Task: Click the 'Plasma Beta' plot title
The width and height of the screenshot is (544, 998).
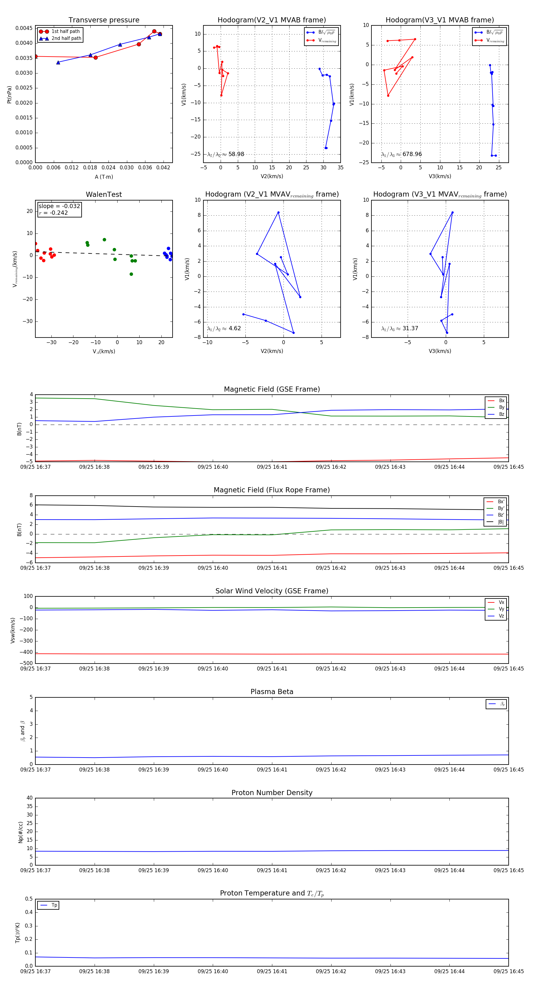Action: click(x=272, y=692)
